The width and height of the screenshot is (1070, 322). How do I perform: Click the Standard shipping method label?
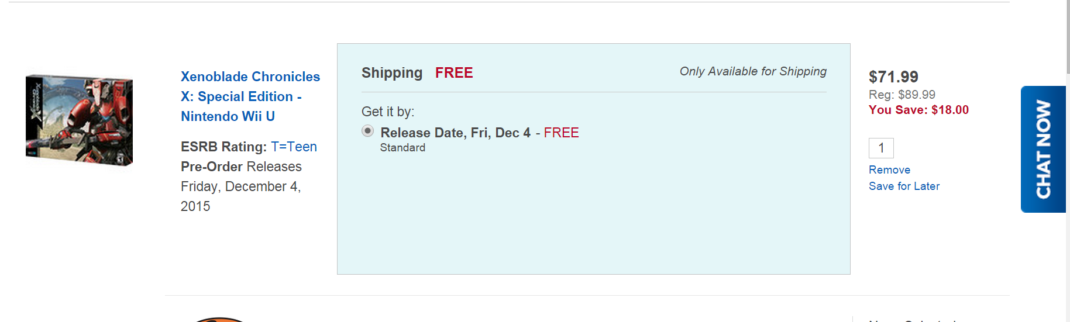pos(402,148)
